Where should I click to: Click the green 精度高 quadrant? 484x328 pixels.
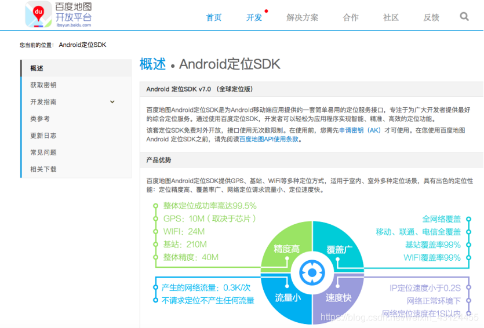287,249
